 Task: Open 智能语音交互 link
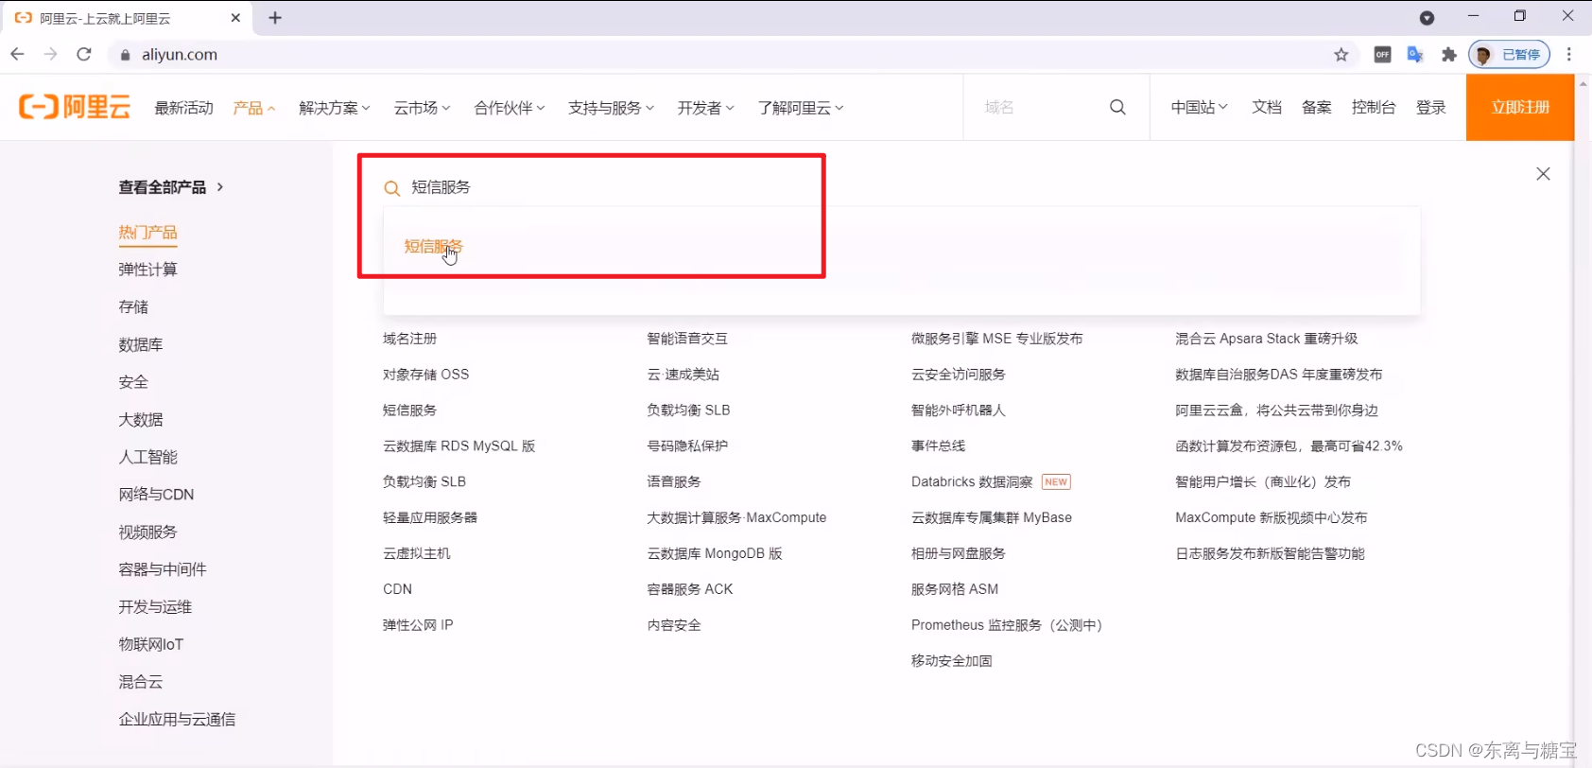coord(687,339)
